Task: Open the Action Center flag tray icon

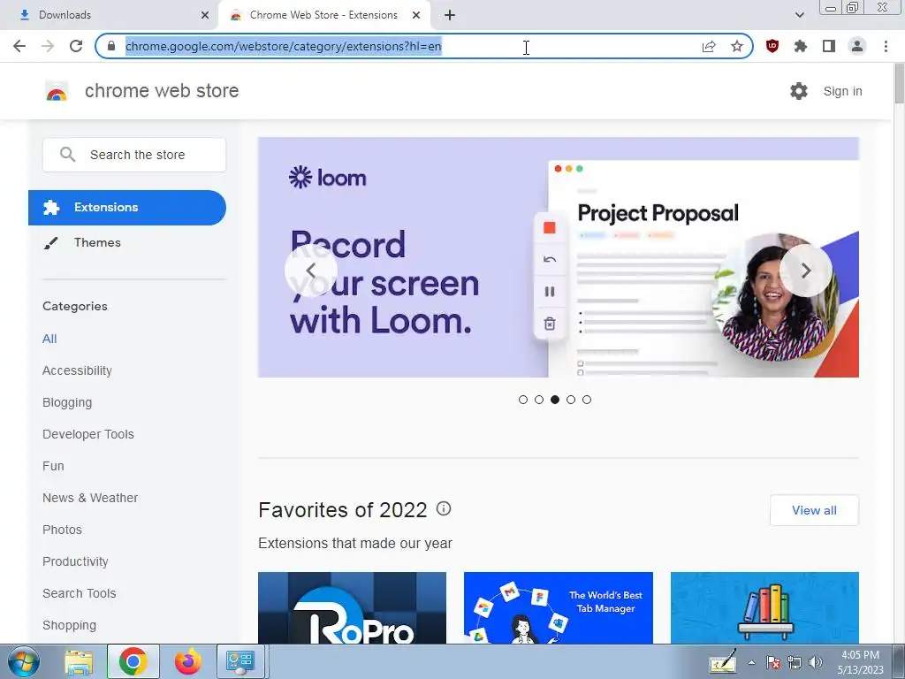Action: (774, 662)
